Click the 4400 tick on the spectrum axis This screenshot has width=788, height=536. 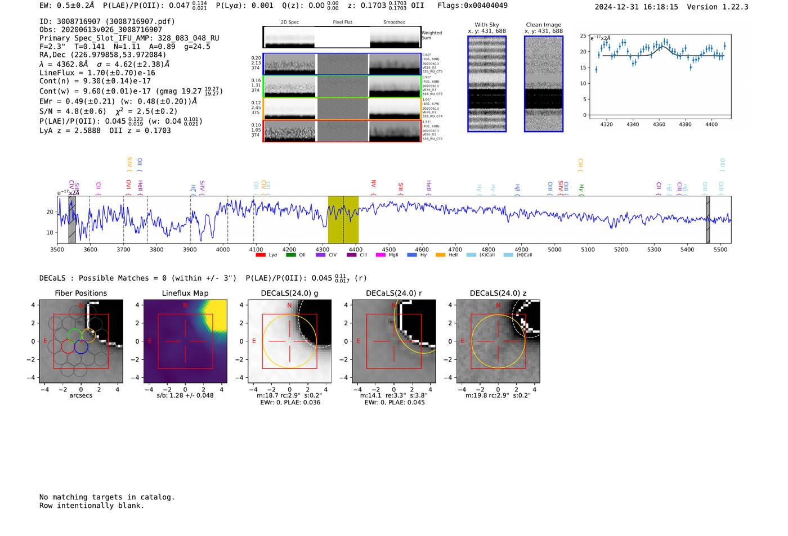(355, 249)
